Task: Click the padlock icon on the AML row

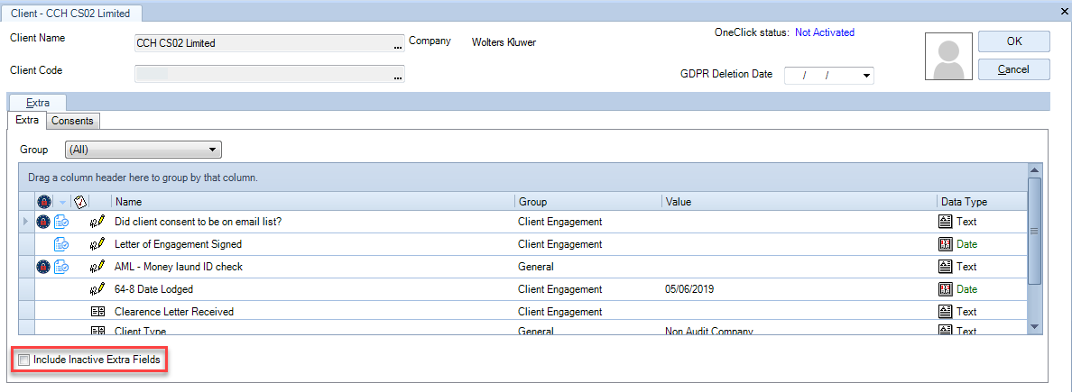Action: (x=43, y=267)
